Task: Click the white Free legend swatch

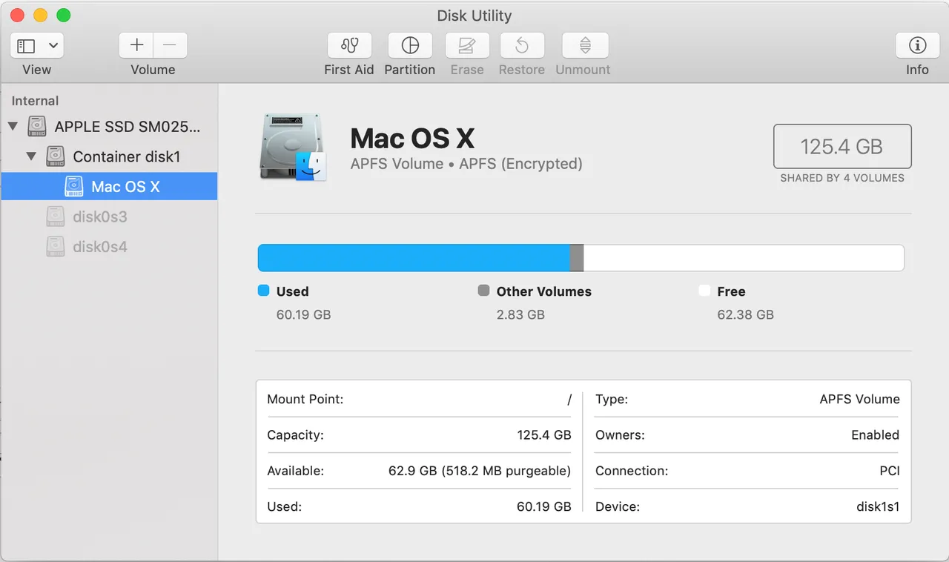Action: click(x=704, y=291)
